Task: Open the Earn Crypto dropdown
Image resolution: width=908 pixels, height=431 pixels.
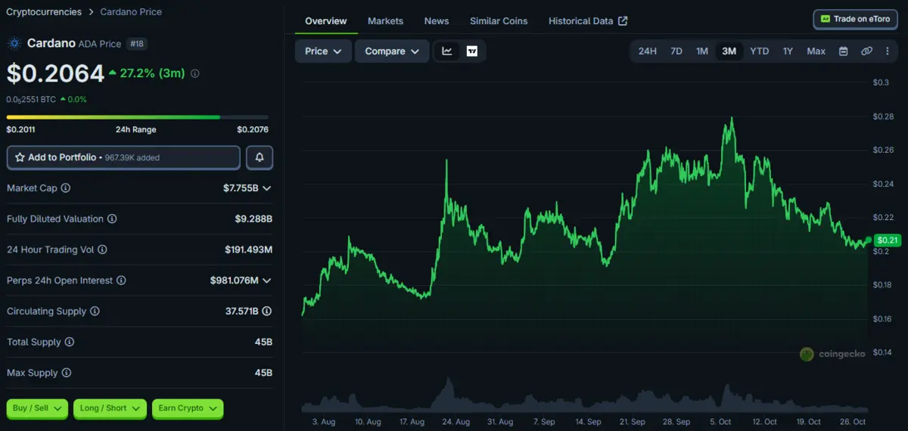Action: [188, 408]
